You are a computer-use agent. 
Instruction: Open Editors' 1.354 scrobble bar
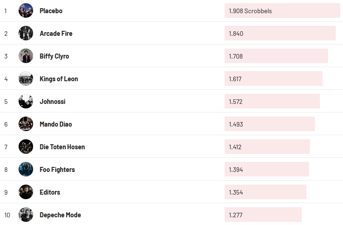coord(265,192)
